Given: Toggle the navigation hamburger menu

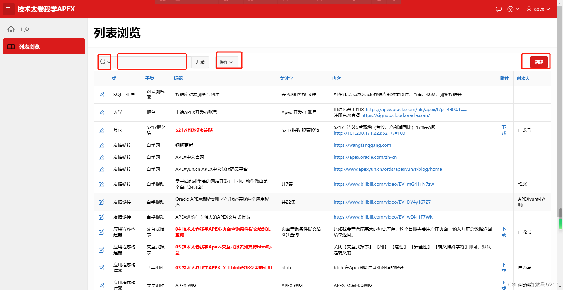Looking at the screenshot, I should [x=9, y=9].
